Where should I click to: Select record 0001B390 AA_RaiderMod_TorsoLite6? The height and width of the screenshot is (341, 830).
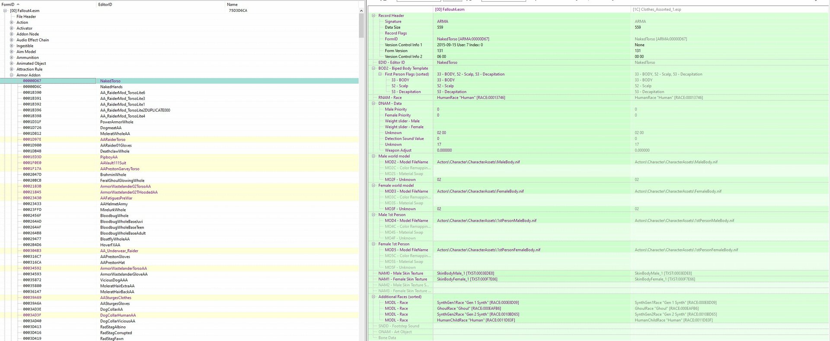(179, 92)
